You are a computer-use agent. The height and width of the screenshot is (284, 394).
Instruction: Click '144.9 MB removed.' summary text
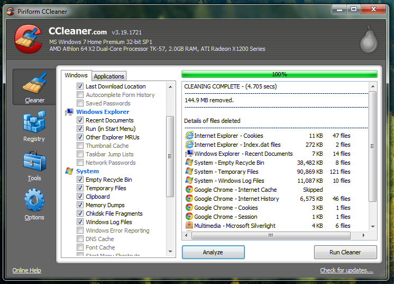(x=209, y=100)
